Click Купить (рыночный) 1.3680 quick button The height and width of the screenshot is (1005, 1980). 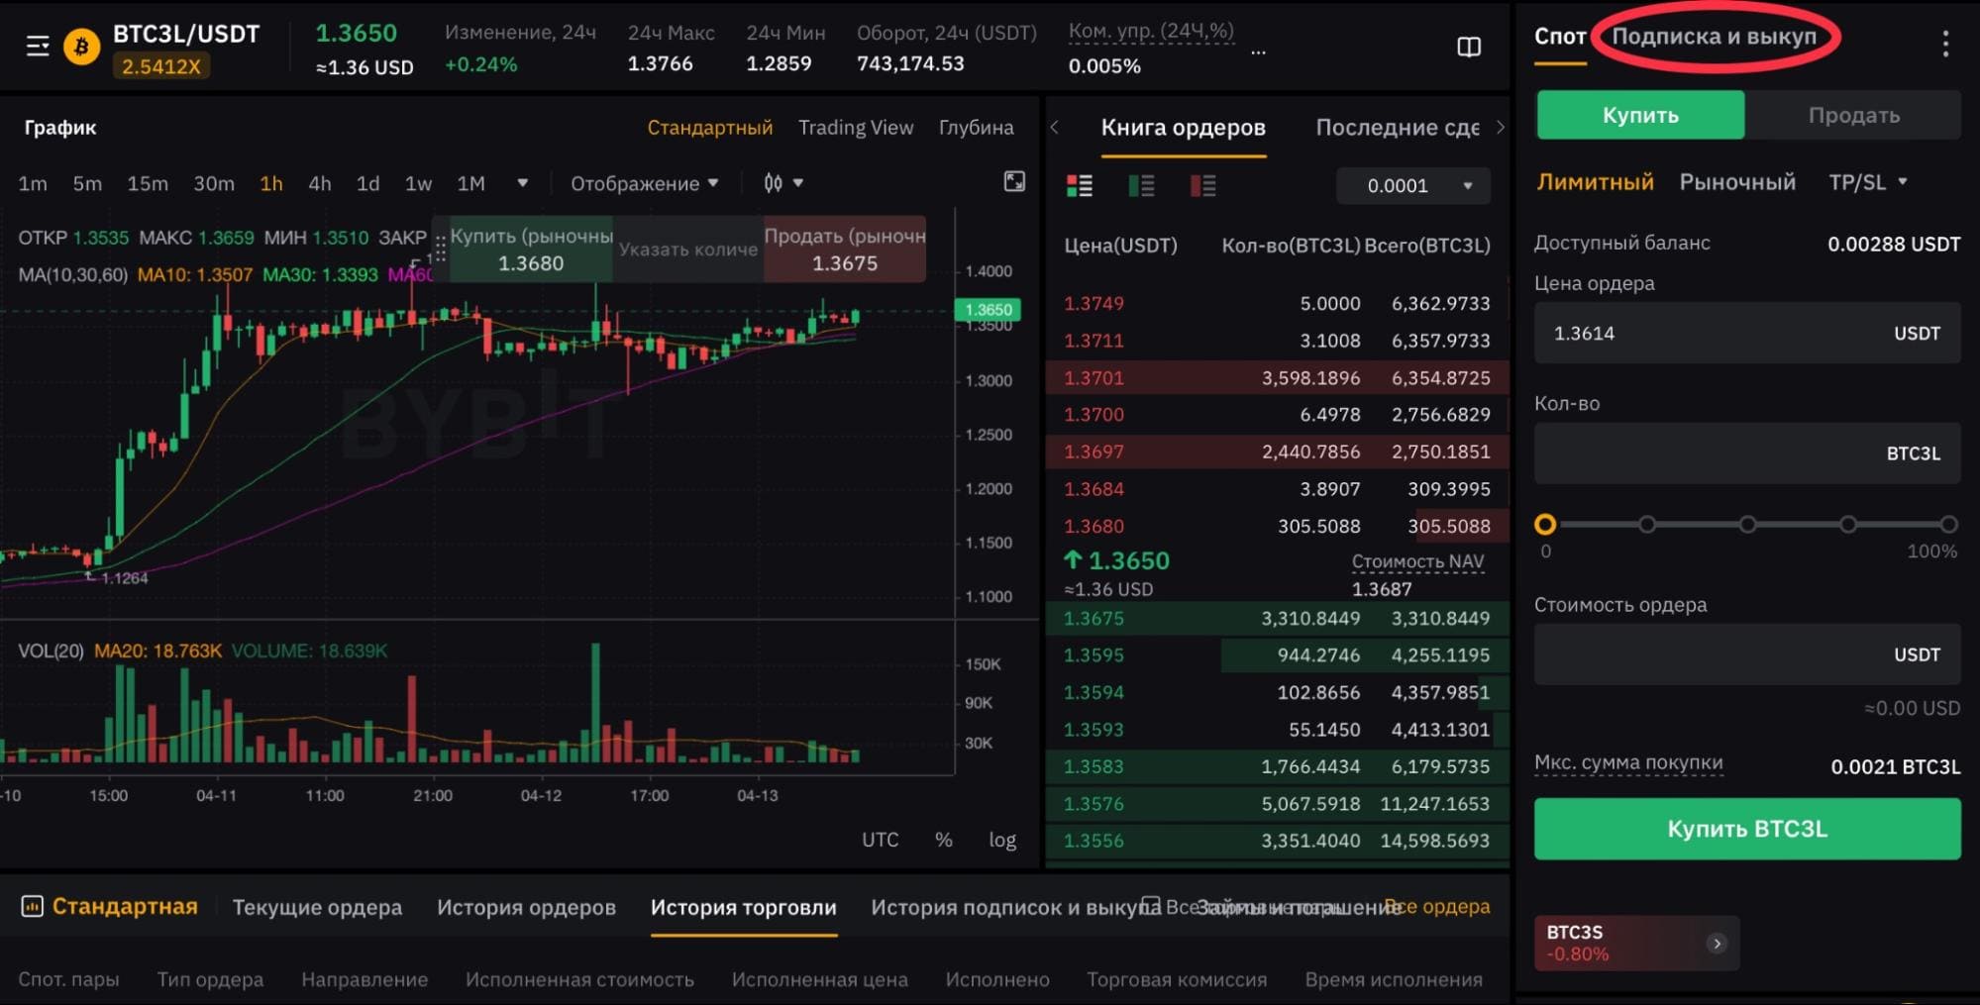531,250
